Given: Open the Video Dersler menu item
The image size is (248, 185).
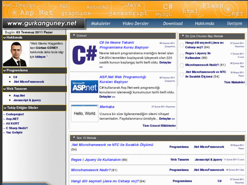Looking at the screenshot, I should [x=135, y=23].
